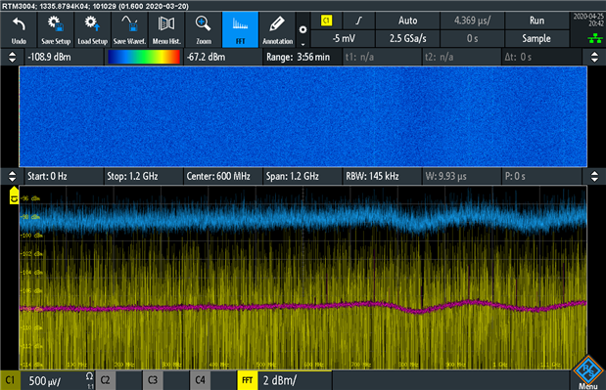Open toolbar settings gear
This screenshot has height=390, width=606.
pyautogui.click(x=303, y=29)
